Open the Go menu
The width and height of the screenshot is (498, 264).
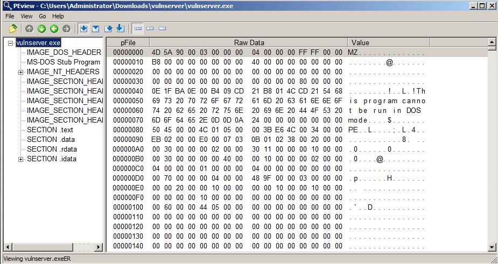coord(42,16)
